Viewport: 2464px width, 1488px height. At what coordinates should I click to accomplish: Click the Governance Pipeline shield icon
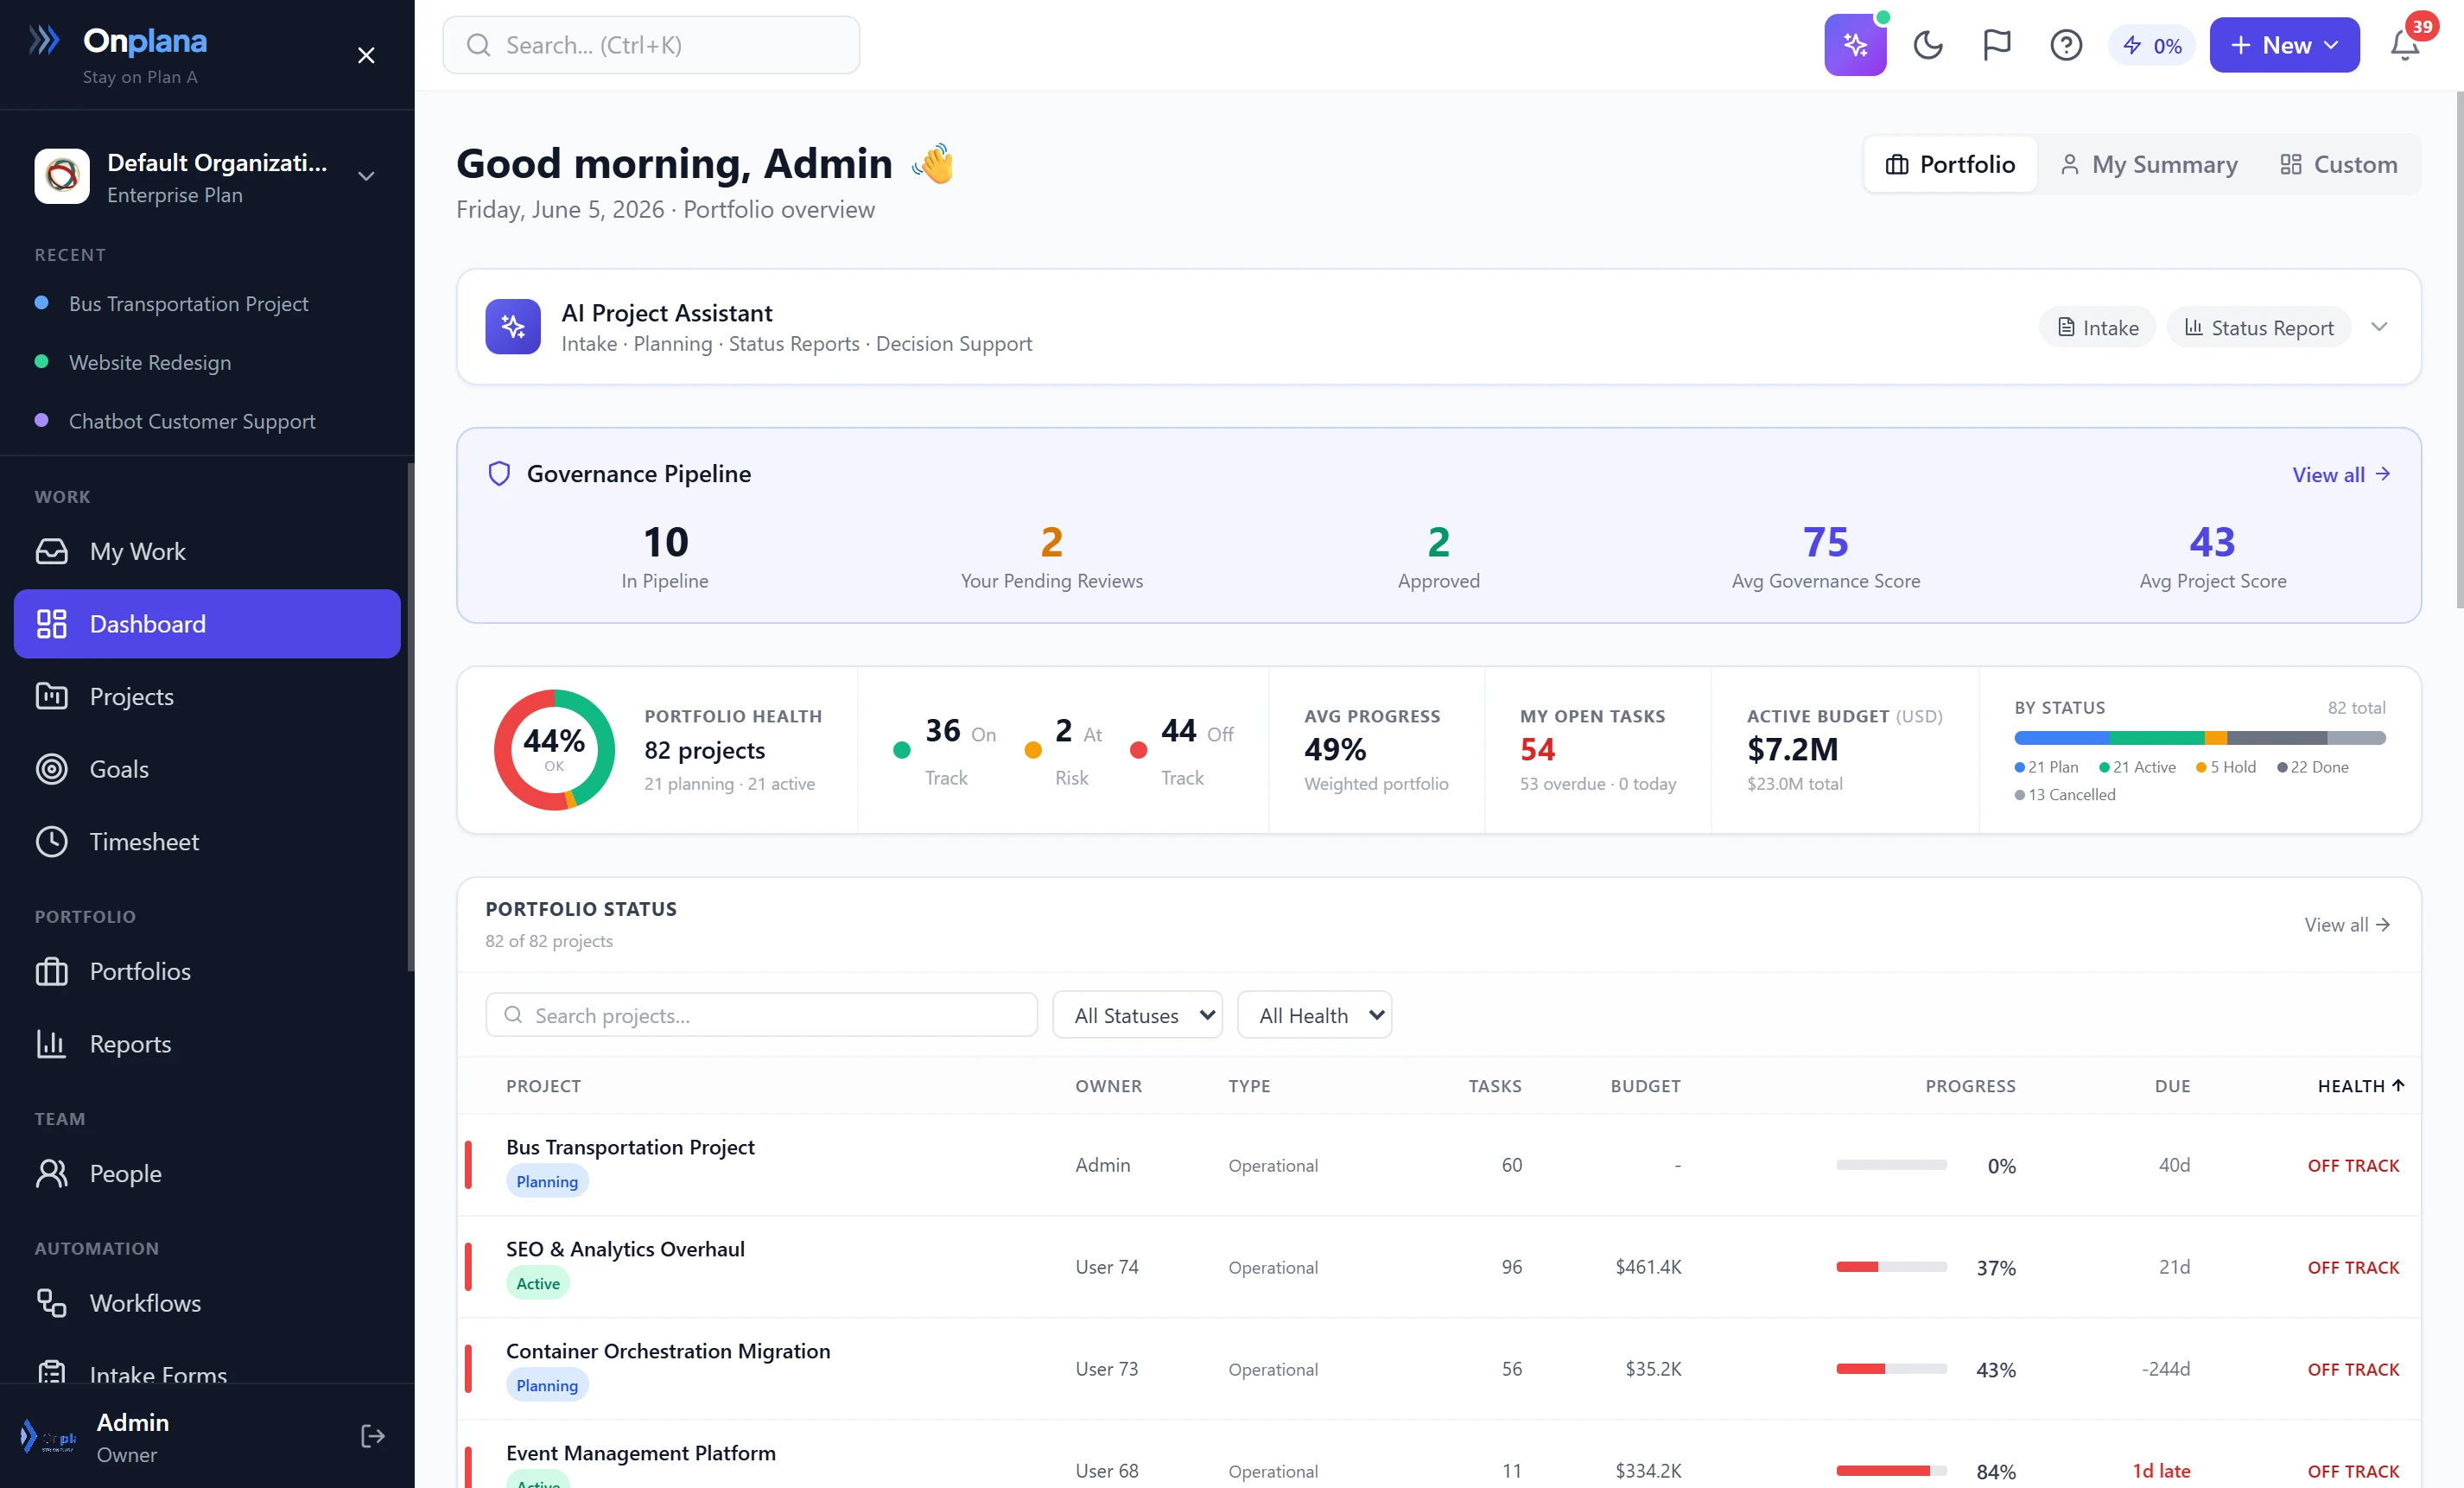click(x=499, y=474)
